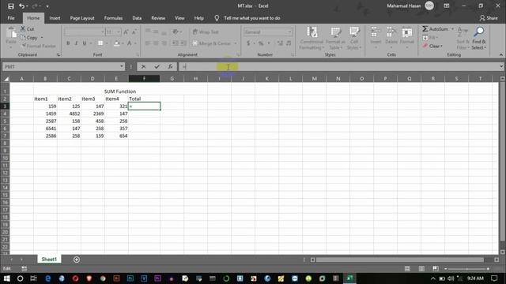506x284 pixels.
Task: Click the Accounting dollar sign icon
Action: pyautogui.click(x=248, y=43)
